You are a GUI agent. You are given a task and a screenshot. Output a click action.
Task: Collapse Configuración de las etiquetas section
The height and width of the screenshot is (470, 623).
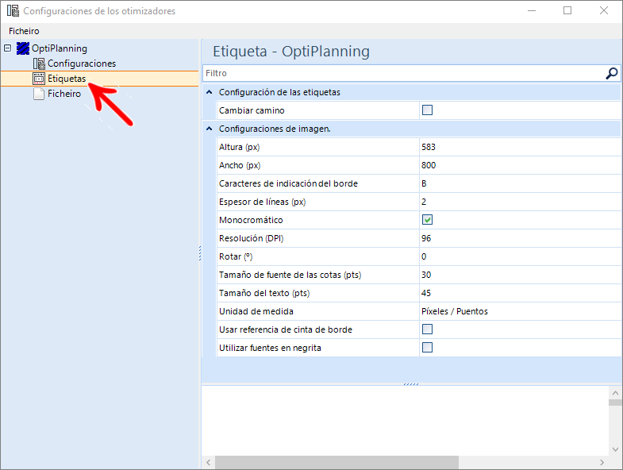[x=210, y=92]
